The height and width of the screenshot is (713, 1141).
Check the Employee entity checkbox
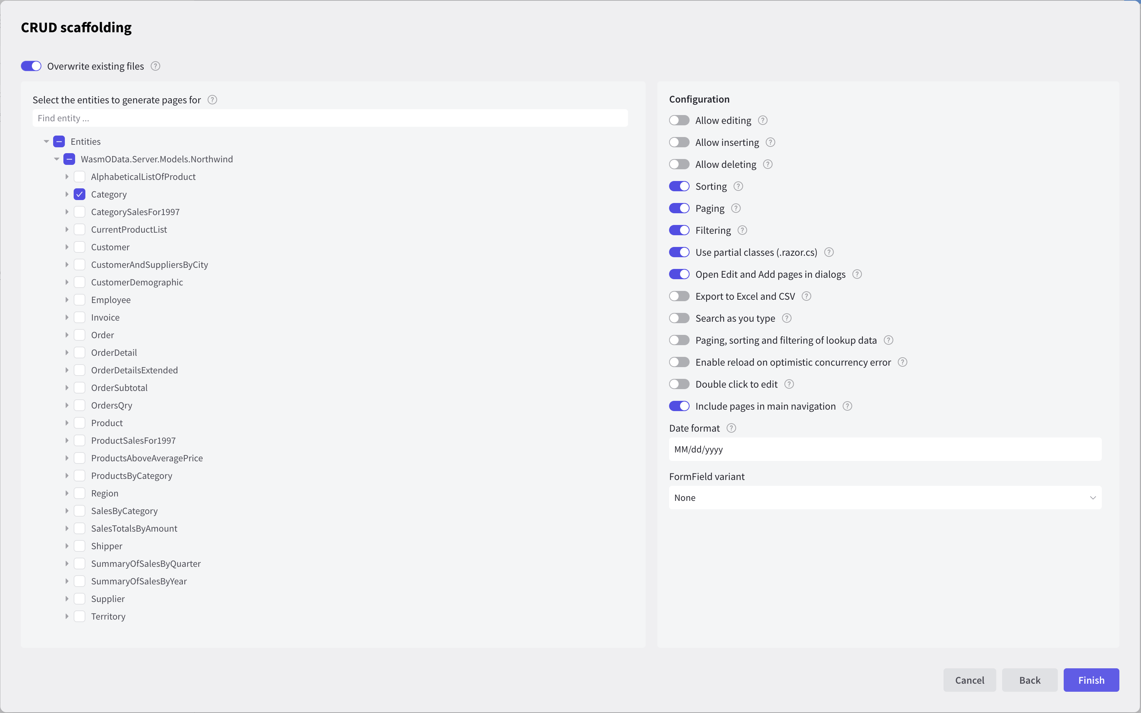[80, 300]
